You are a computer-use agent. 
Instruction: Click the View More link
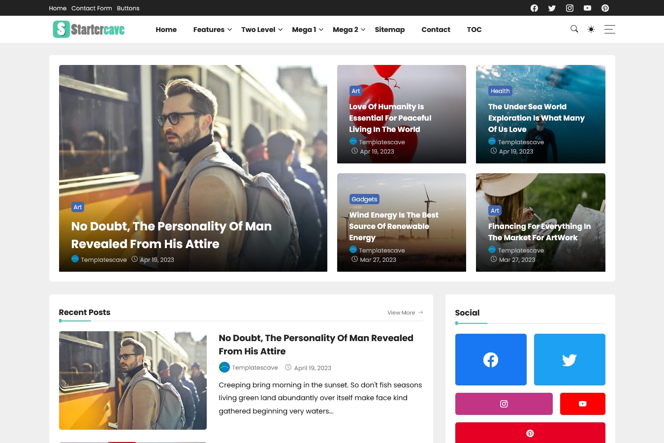click(x=401, y=313)
